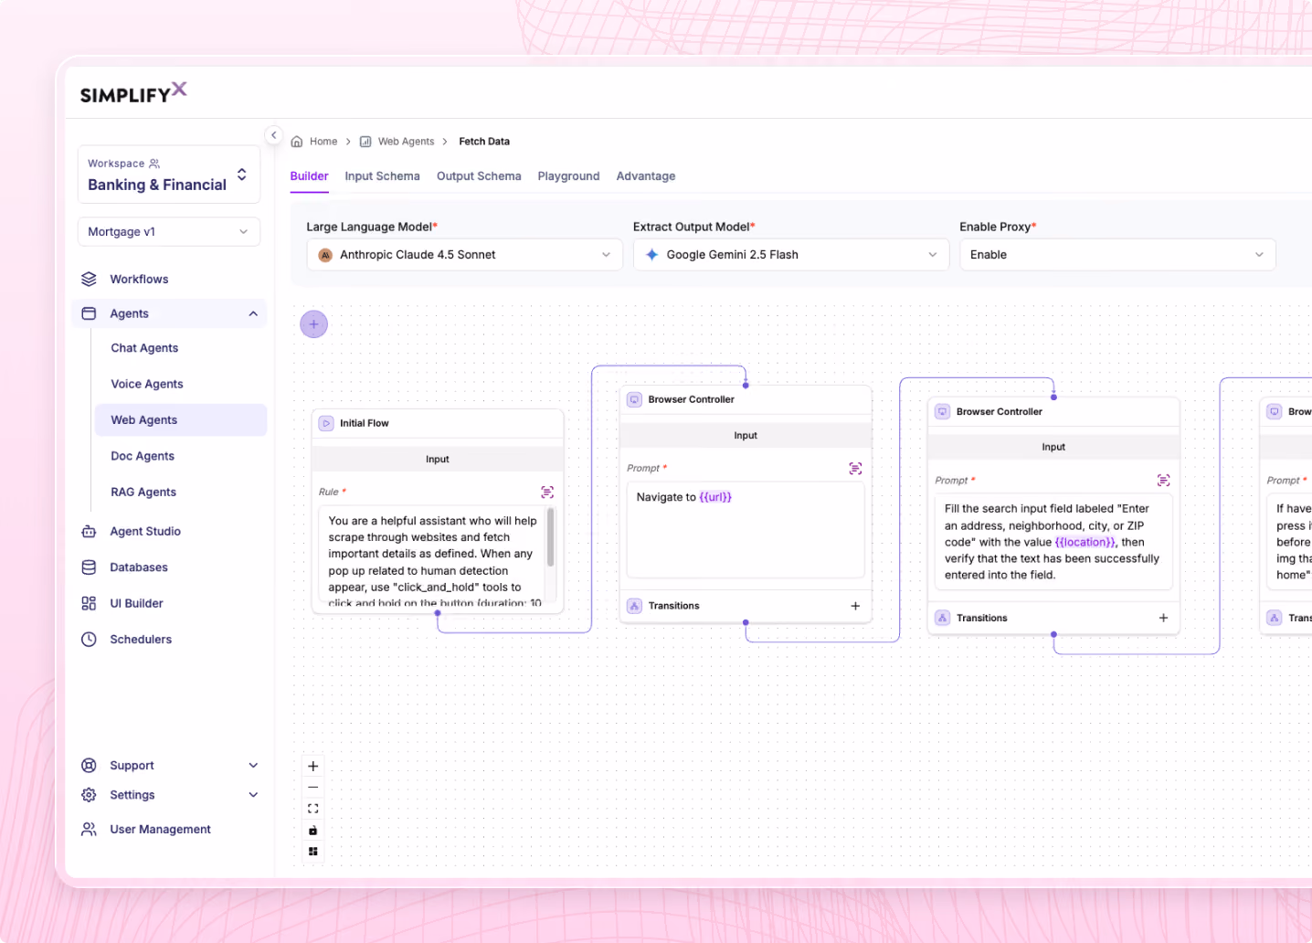
Task: Click the Initial Flow play node icon
Action: coord(326,424)
